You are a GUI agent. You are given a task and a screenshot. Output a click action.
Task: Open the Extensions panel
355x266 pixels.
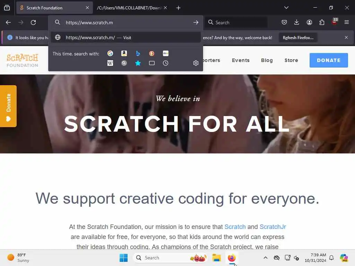coord(322,22)
